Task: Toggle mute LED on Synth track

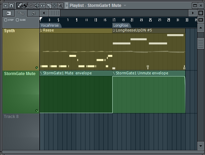Action: click(x=37, y=68)
